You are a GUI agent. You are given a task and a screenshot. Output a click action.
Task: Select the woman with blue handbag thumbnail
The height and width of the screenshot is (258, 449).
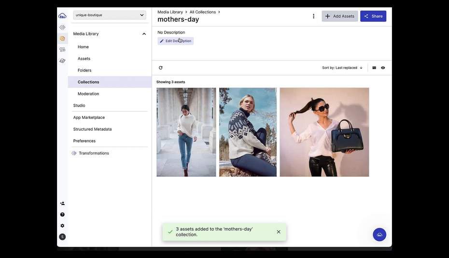click(x=324, y=132)
